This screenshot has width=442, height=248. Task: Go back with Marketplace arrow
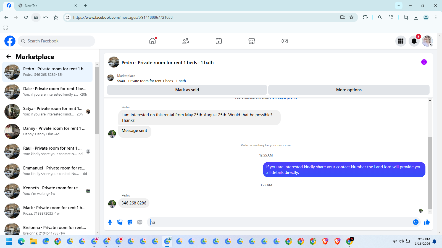coord(9,56)
